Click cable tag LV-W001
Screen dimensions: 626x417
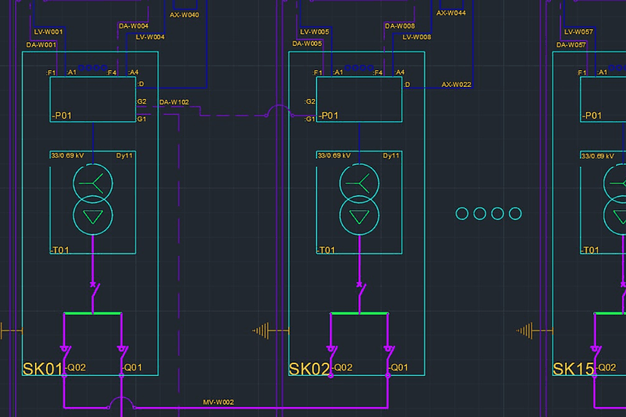tap(48, 31)
